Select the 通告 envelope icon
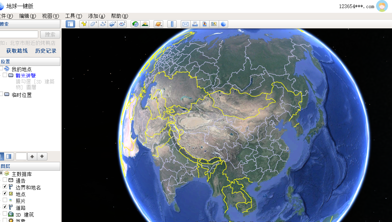This screenshot has height=222, width=392. pos(11,180)
